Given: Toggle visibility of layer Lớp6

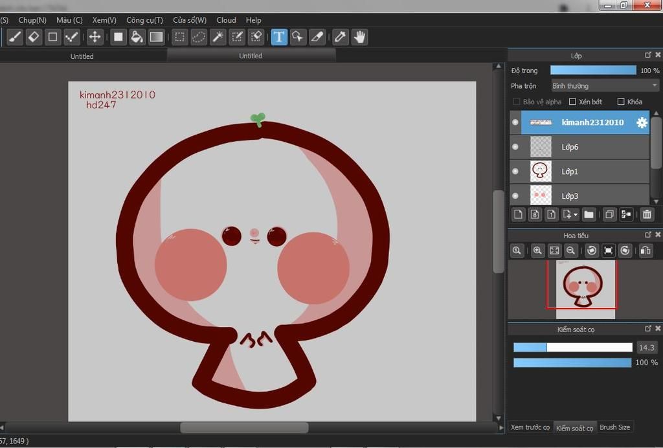Looking at the screenshot, I should tap(515, 147).
